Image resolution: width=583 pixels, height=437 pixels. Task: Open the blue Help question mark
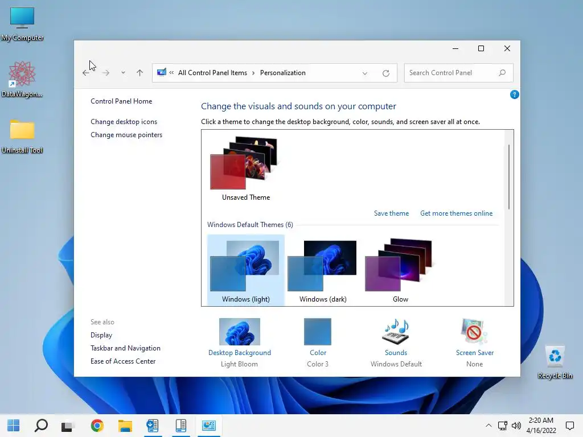(x=514, y=95)
